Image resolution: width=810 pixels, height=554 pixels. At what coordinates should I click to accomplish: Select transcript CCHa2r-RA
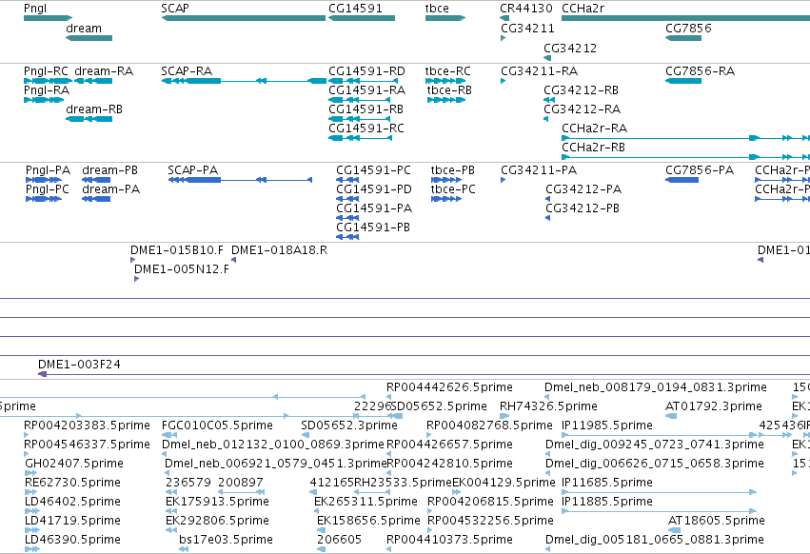595,129
